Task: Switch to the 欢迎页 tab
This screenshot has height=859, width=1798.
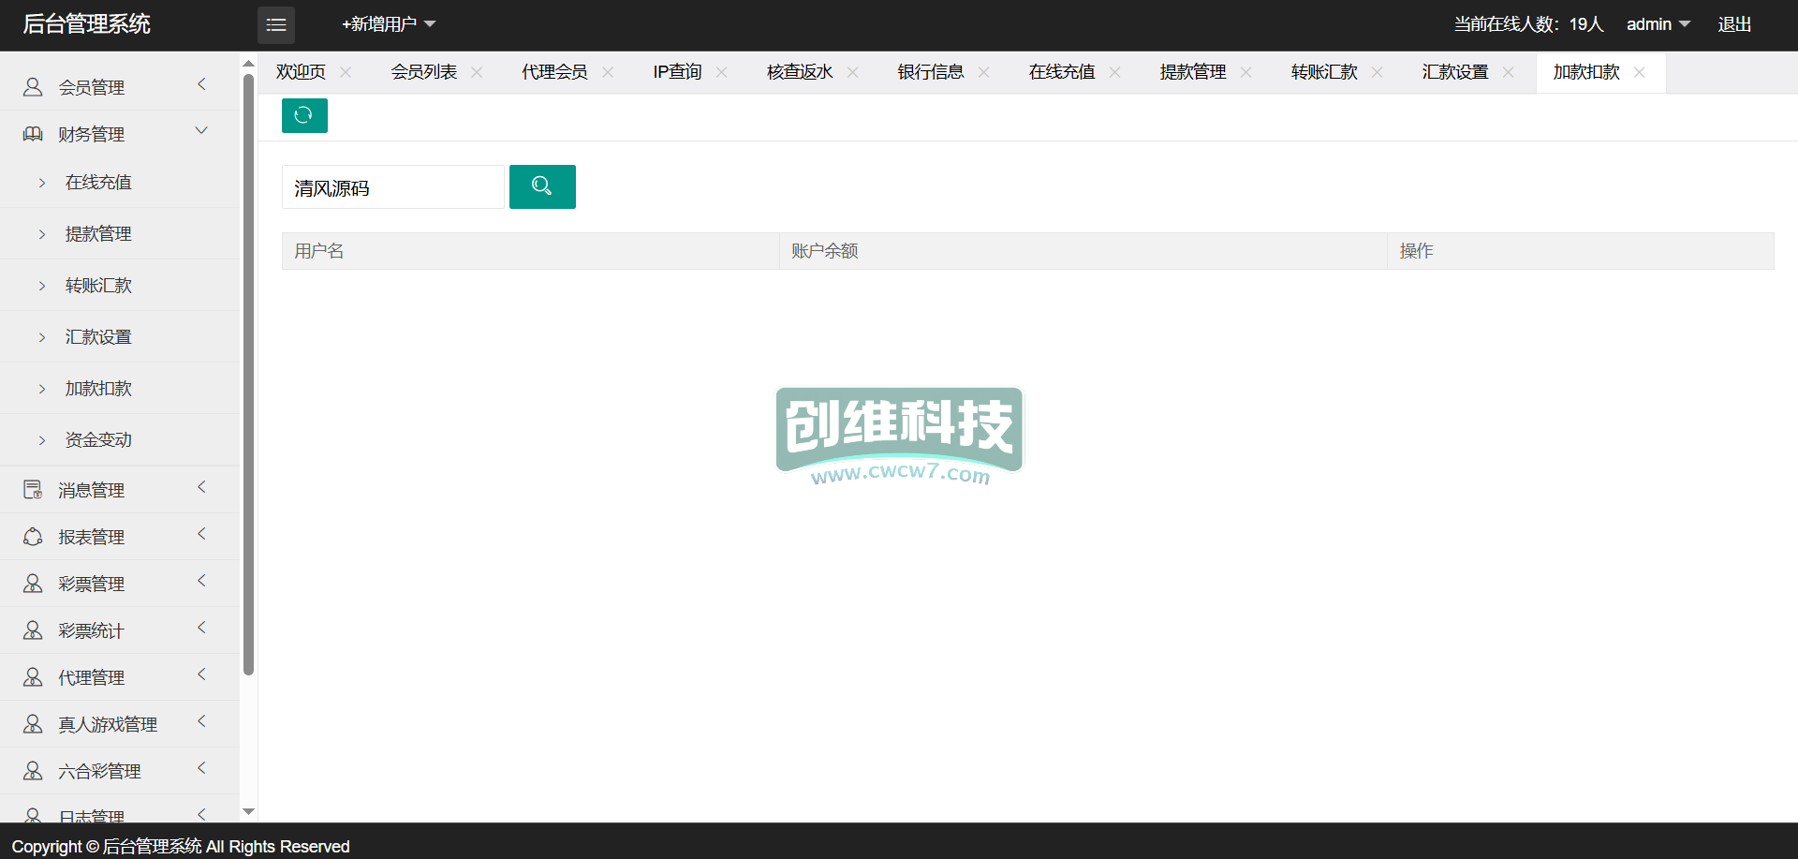Action: tap(301, 72)
